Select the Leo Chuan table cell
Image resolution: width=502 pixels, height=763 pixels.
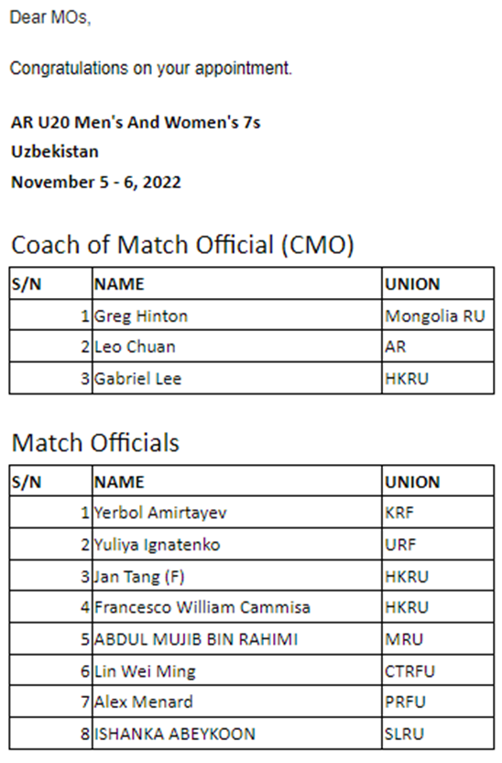coord(236,347)
